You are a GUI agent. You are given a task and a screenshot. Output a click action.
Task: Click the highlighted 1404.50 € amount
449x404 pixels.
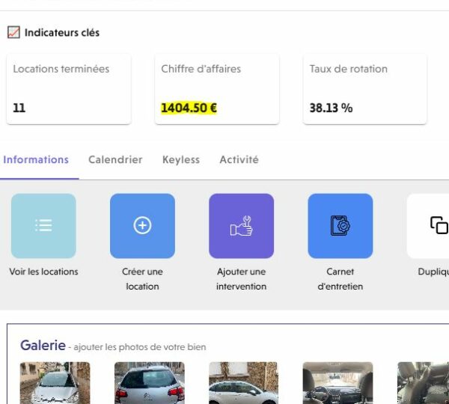(x=189, y=108)
